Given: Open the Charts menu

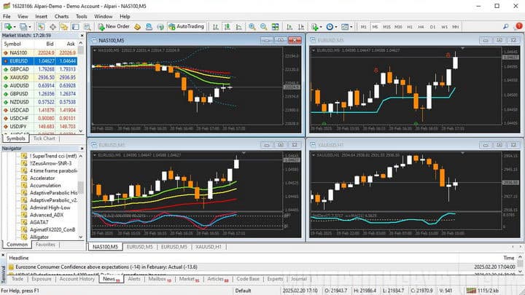Looking at the screenshot, I should pos(61,16).
